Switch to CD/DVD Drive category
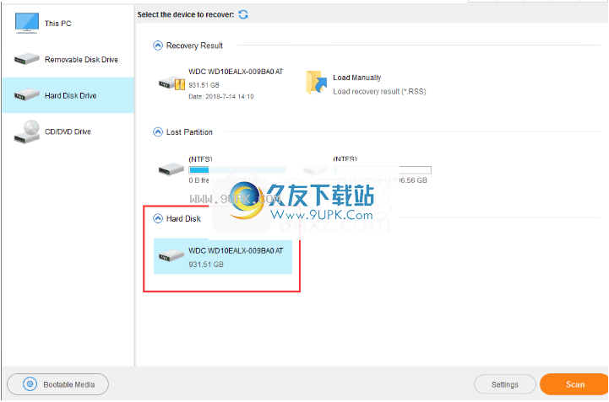 coord(68,131)
